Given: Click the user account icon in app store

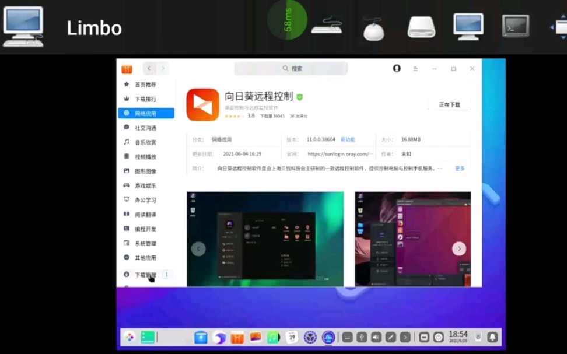Looking at the screenshot, I should 397,68.
